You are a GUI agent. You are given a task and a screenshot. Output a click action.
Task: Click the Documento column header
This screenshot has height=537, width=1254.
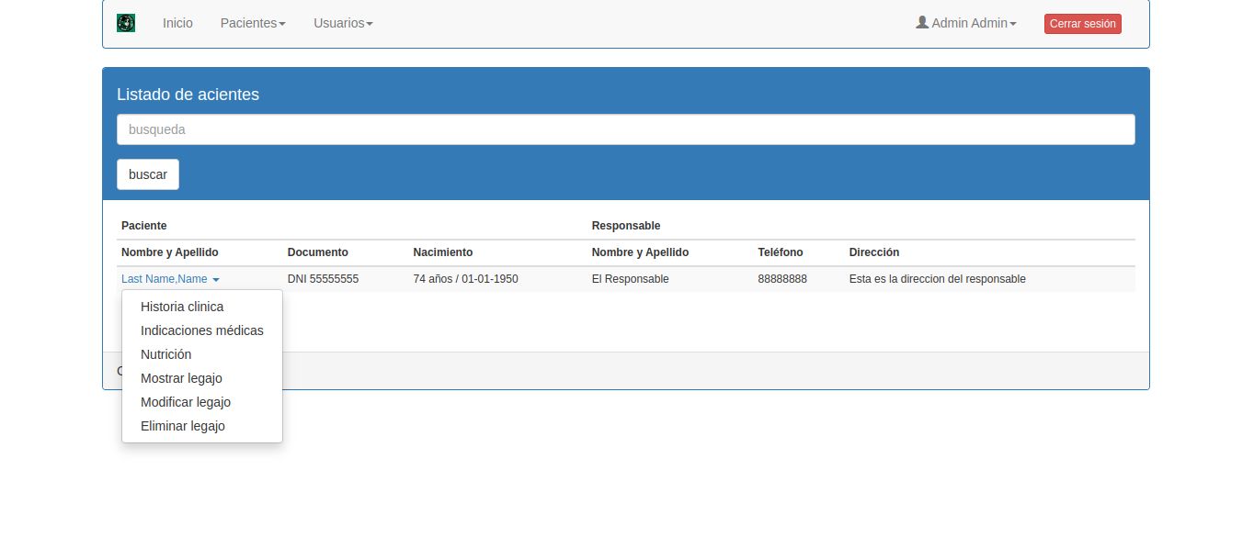[x=318, y=252]
